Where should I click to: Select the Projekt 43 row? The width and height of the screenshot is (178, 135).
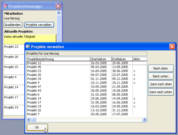point(87,90)
